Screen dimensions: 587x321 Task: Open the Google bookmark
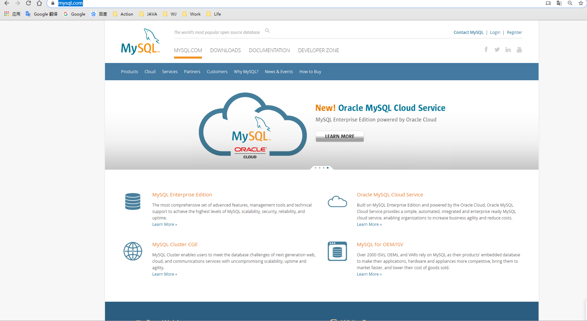pyautogui.click(x=75, y=14)
